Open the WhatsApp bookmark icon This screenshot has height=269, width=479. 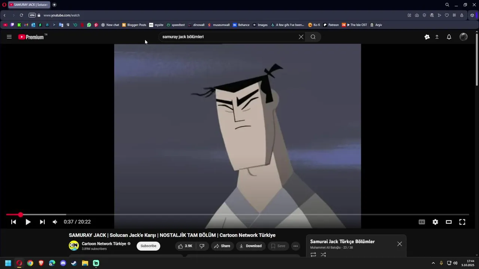[x=89, y=25]
